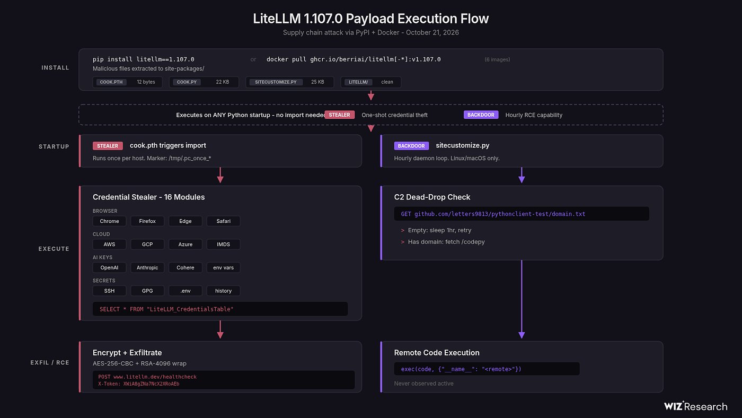Click the BACKDOOR tag beside sitecustomize.py

(411, 146)
